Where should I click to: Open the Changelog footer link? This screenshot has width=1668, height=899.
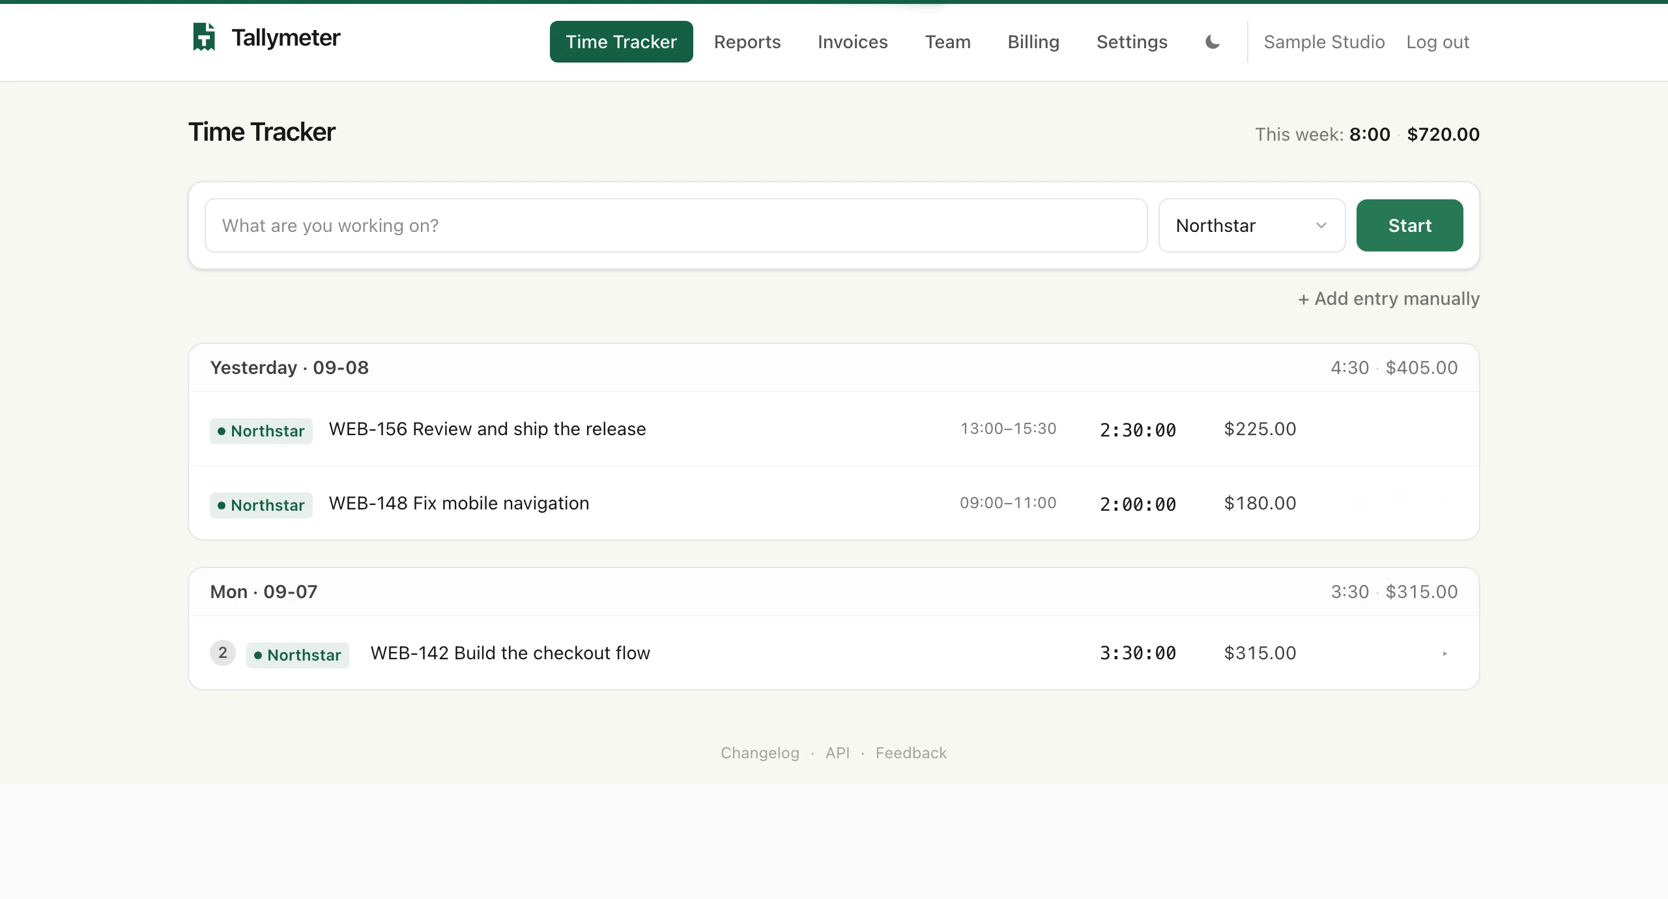point(760,753)
